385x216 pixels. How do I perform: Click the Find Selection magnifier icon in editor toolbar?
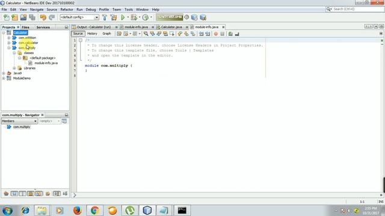click(146, 34)
